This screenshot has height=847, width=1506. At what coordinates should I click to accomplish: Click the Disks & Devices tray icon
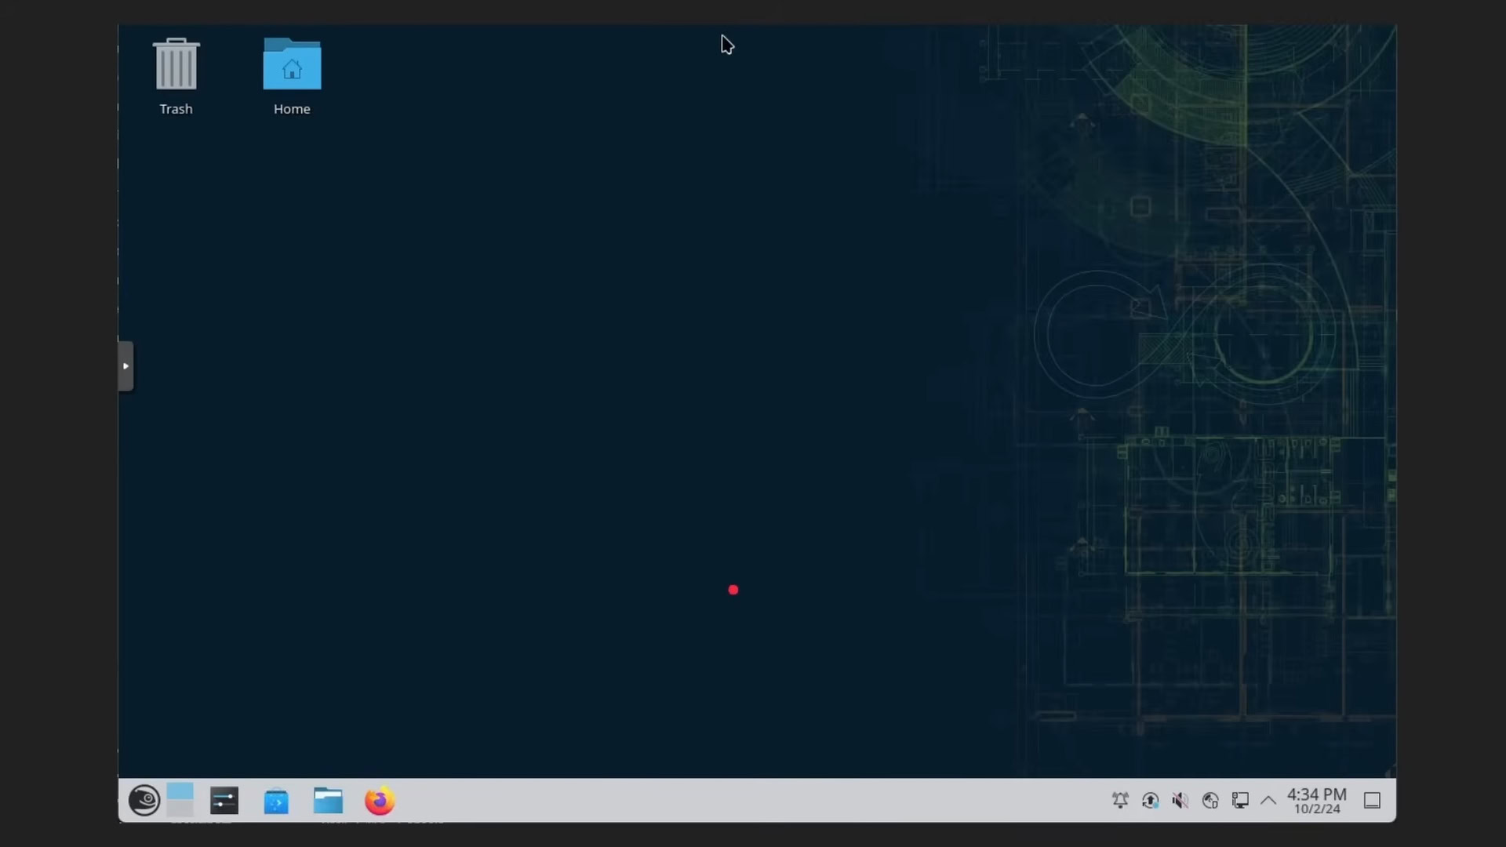pyautogui.click(x=1210, y=801)
